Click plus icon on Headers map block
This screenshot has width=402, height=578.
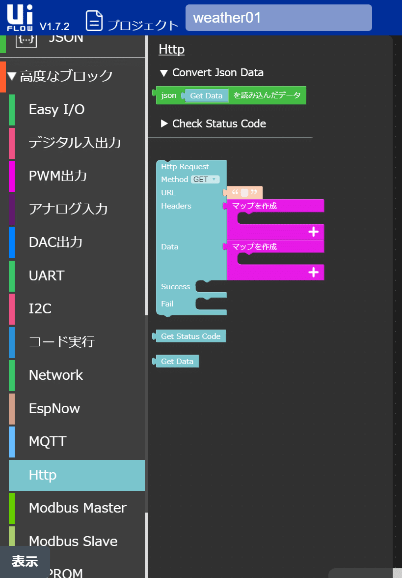pyautogui.click(x=313, y=232)
